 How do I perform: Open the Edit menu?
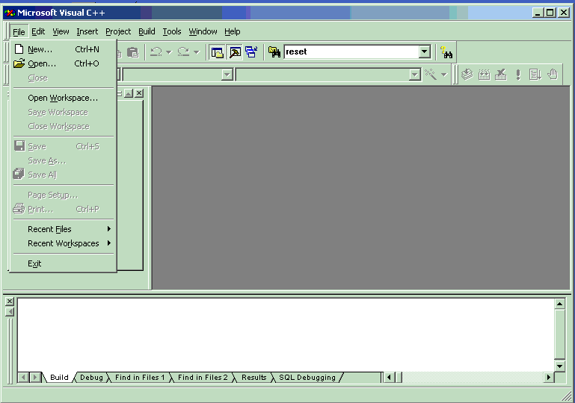(x=38, y=31)
